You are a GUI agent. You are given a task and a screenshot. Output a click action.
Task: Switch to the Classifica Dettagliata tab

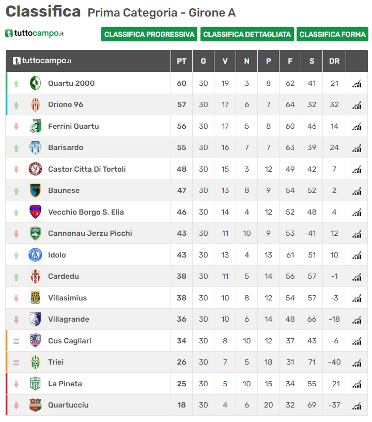247,34
